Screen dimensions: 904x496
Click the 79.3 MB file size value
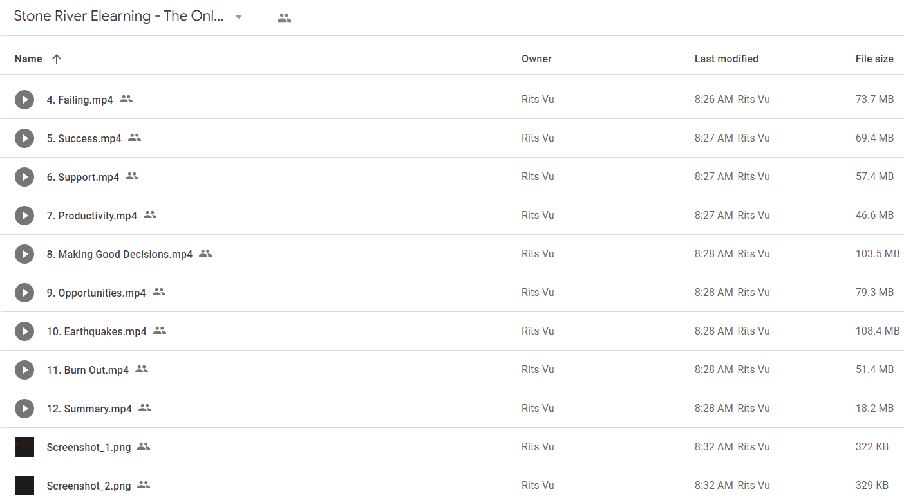(x=874, y=293)
